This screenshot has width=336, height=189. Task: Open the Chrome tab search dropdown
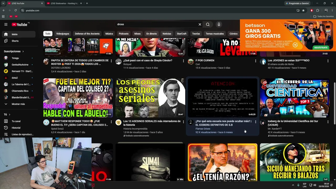pos(3,3)
